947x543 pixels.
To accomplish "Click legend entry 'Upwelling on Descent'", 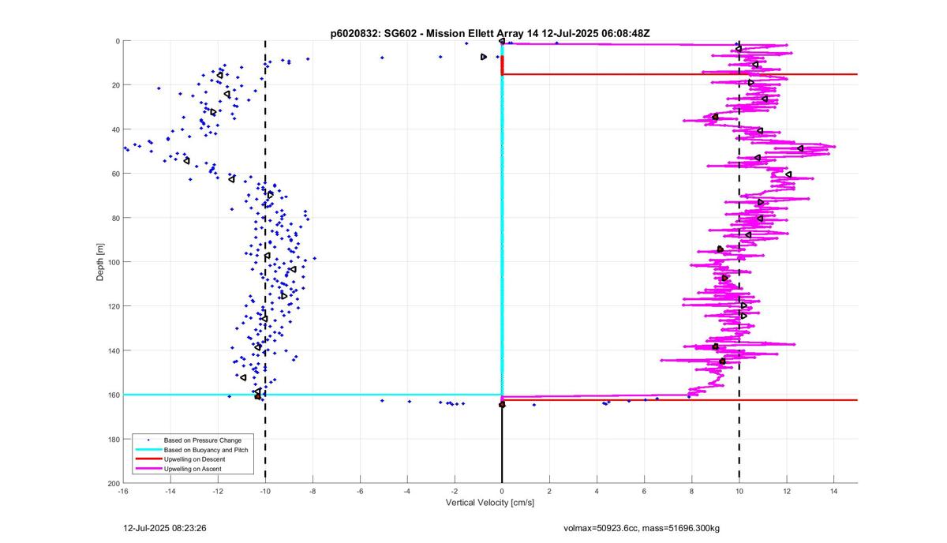I will (x=194, y=459).
